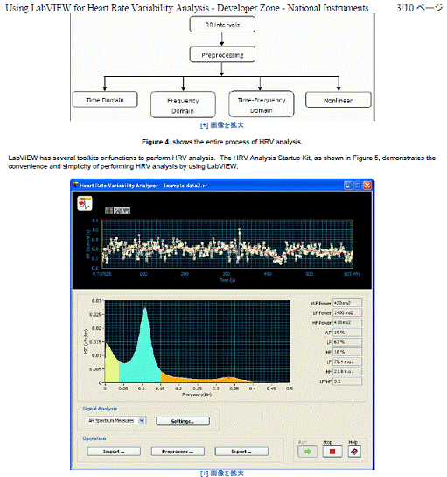This screenshot has width=447, height=477.
Task: Click the 0.737025 x-axis start value
Action: pos(102,274)
